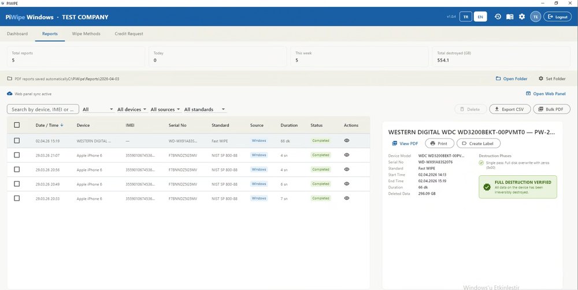Select checkbox for the 29.03.26 20:49 report
The width and height of the screenshot is (578, 290).
coord(17,184)
